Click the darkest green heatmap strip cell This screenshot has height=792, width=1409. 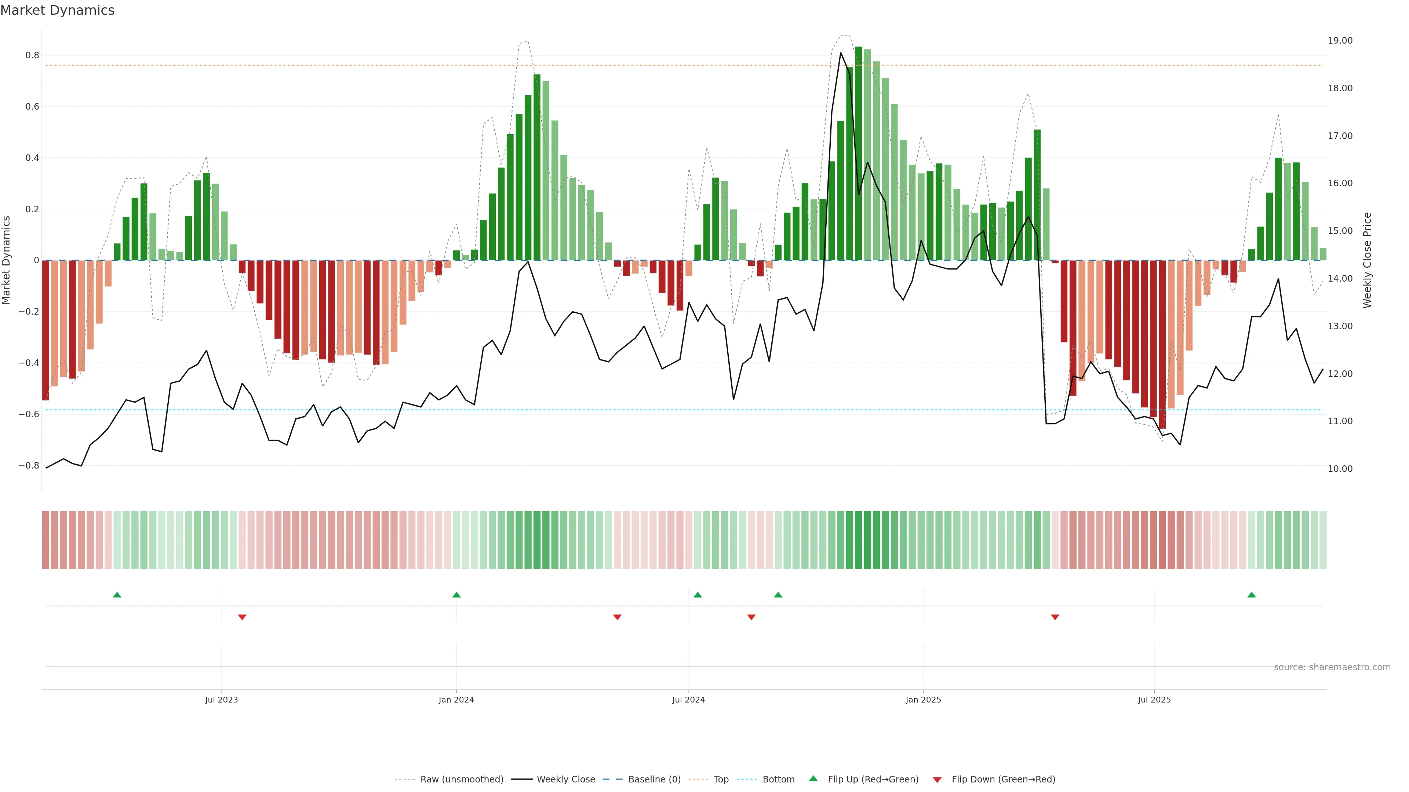[x=858, y=540]
